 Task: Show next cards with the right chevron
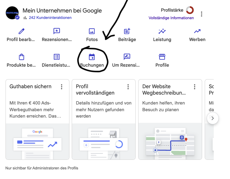tap(213, 118)
